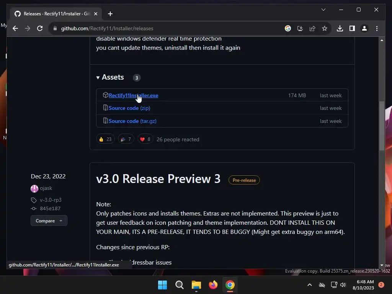Click the page vertical scrollbar thumb

tap(382, 126)
